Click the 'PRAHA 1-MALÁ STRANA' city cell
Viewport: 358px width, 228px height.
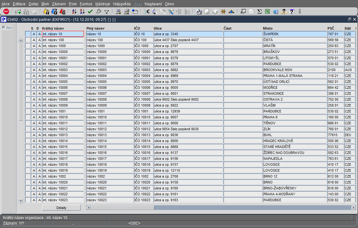click(x=295, y=76)
